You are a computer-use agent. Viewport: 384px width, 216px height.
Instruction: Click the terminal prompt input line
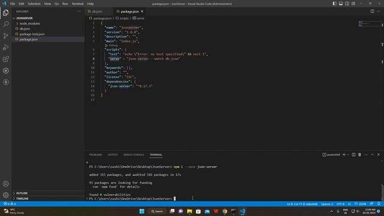[x=132, y=199]
